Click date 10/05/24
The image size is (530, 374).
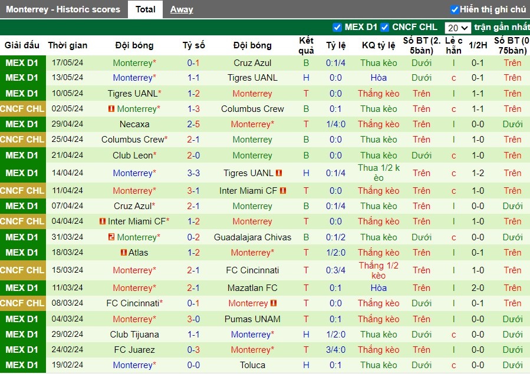(67, 93)
